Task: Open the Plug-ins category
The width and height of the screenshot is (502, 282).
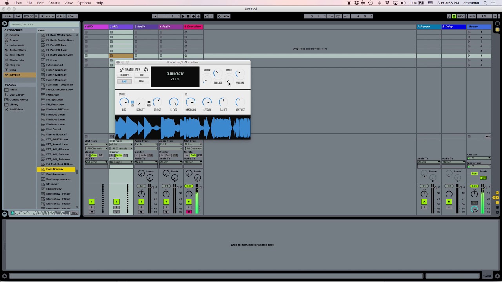Action: pyautogui.click(x=15, y=65)
